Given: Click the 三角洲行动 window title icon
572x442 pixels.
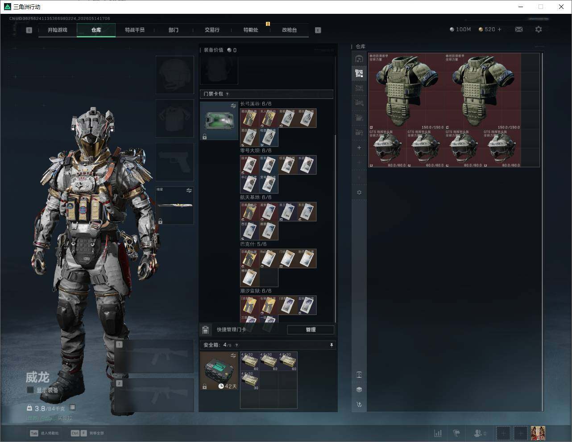Looking at the screenshot, I should click(7, 7).
